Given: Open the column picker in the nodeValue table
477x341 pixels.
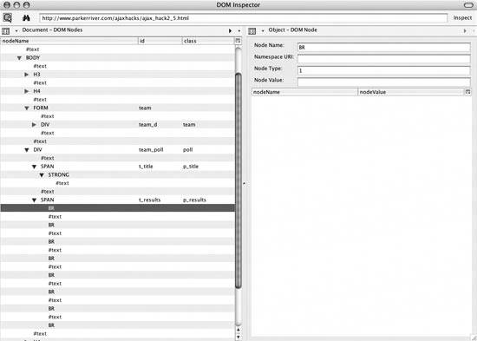Looking at the screenshot, I should coord(467,92).
